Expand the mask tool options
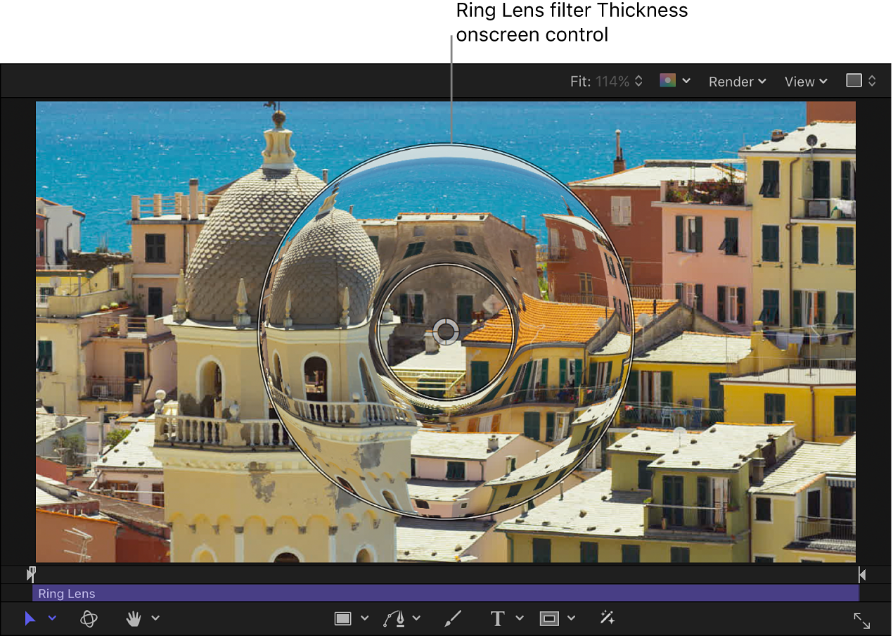 pos(570,618)
